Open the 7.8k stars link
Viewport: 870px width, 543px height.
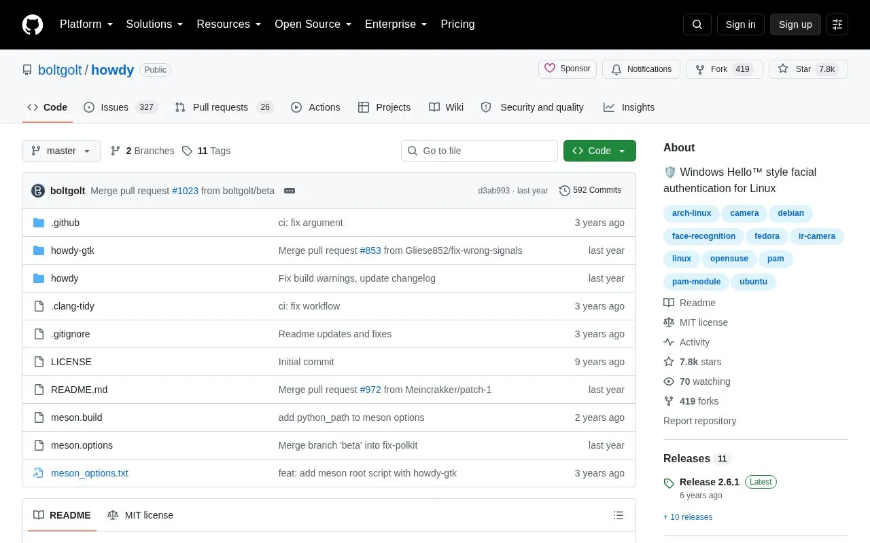click(693, 362)
